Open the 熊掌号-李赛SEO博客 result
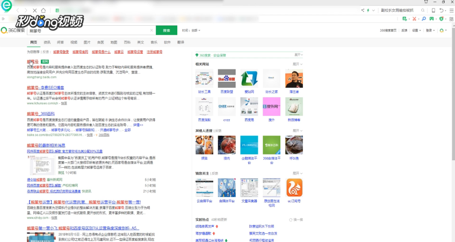 [x=46, y=88]
